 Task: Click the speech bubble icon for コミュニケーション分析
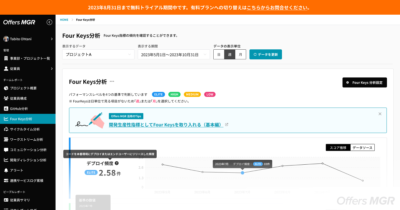point(6,150)
